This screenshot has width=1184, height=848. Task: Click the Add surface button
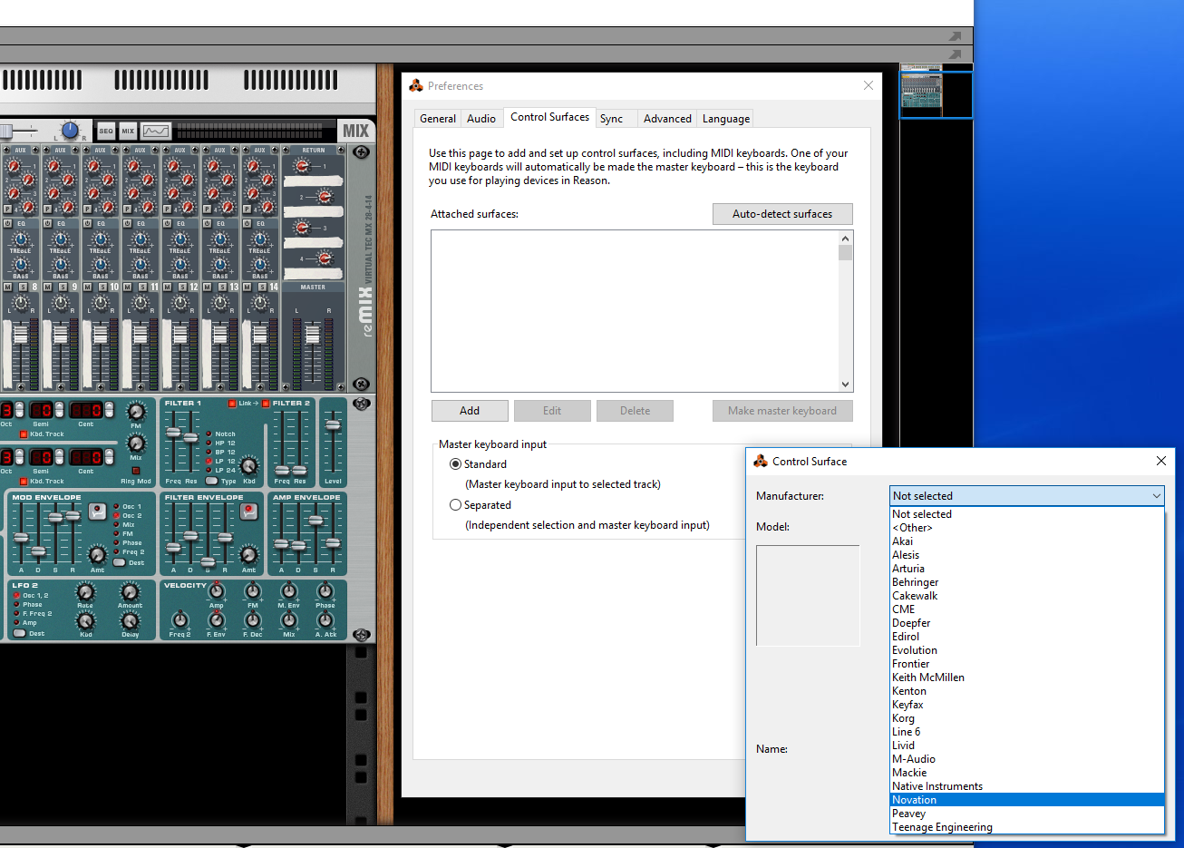pyautogui.click(x=470, y=411)
